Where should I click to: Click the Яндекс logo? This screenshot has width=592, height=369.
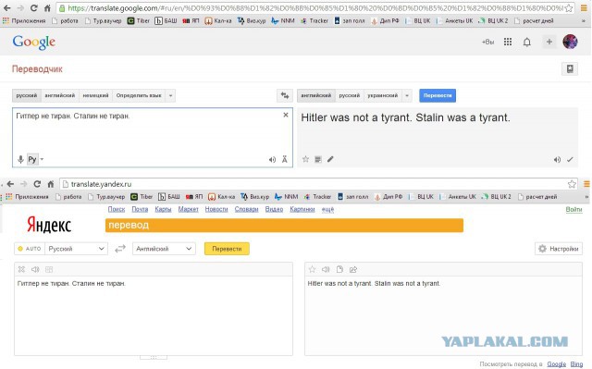(49, 226)
